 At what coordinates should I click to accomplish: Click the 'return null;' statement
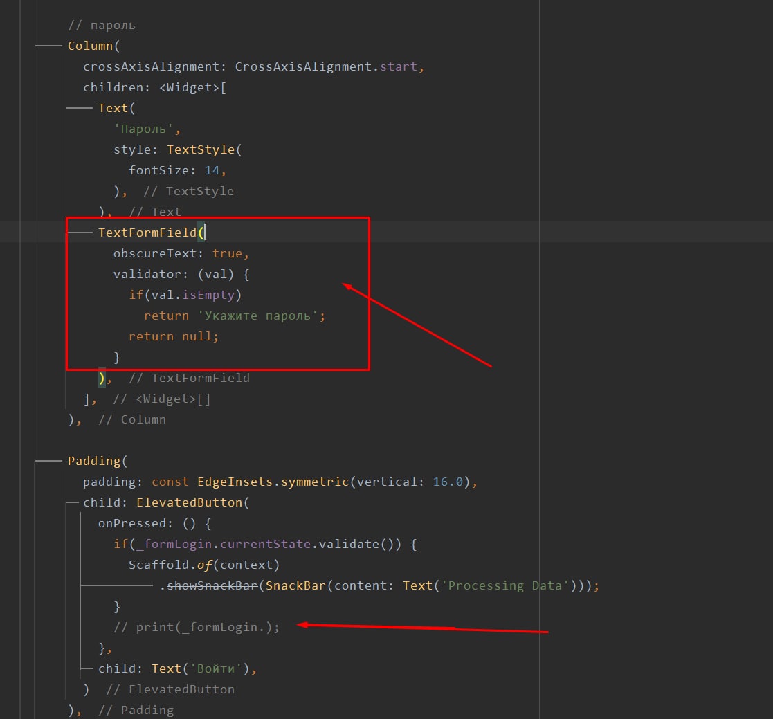click(x=174, y=336)
